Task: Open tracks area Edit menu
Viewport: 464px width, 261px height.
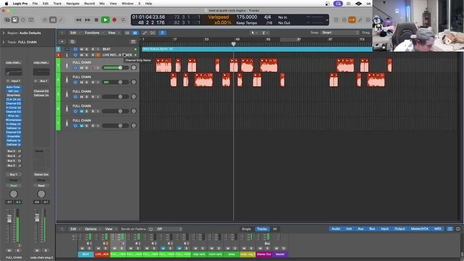Action: pos(75,33)
